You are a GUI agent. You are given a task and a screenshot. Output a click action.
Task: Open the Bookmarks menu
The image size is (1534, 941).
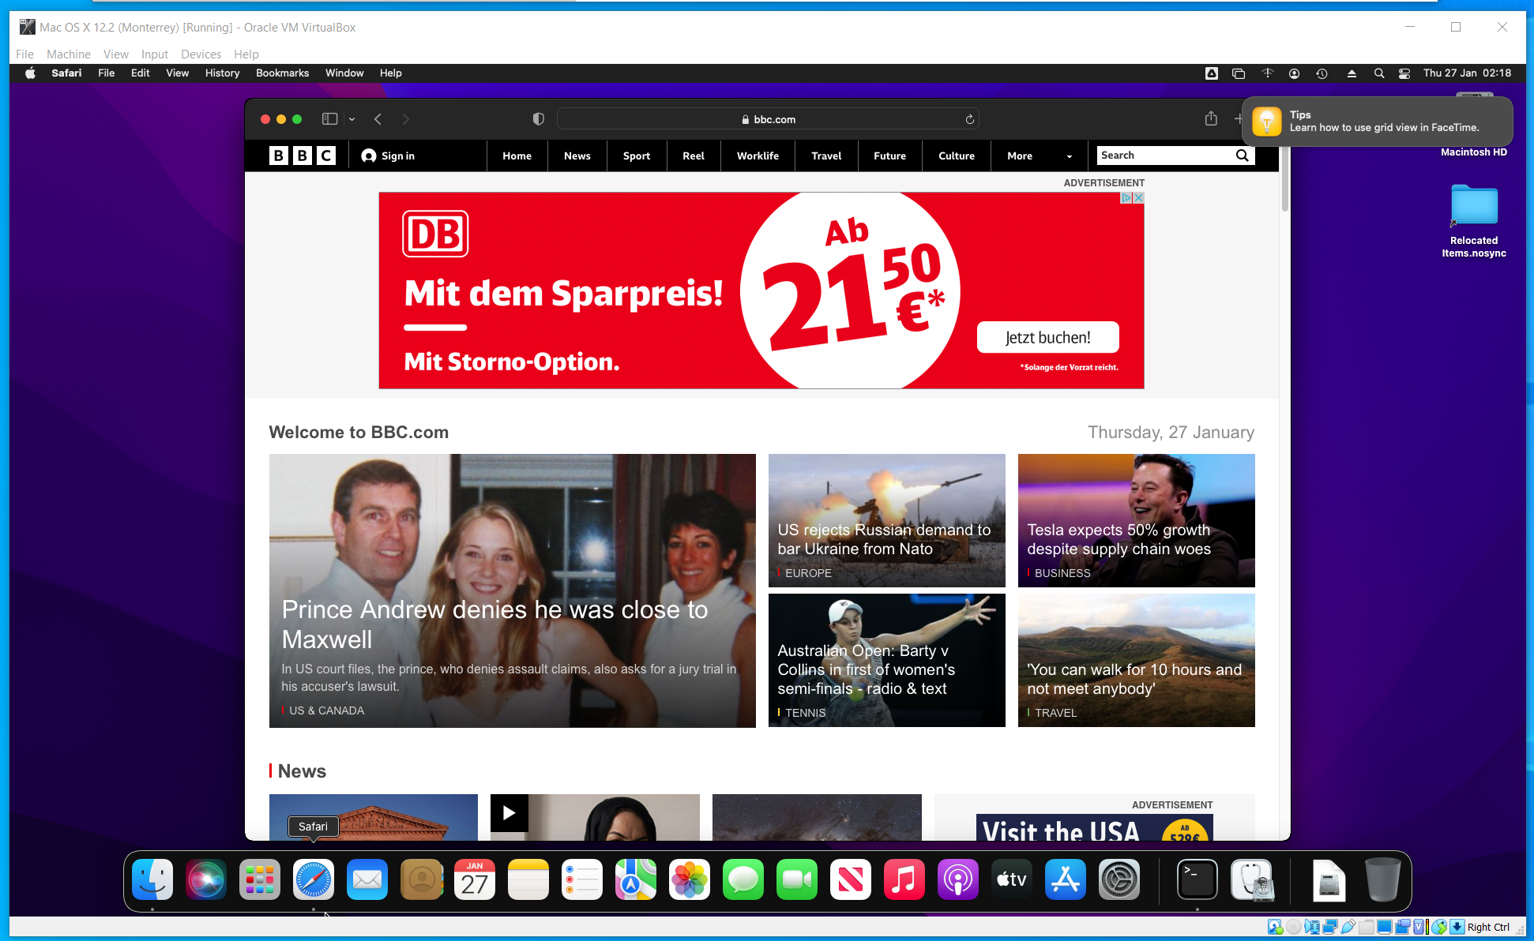click(x=282, y=73)
